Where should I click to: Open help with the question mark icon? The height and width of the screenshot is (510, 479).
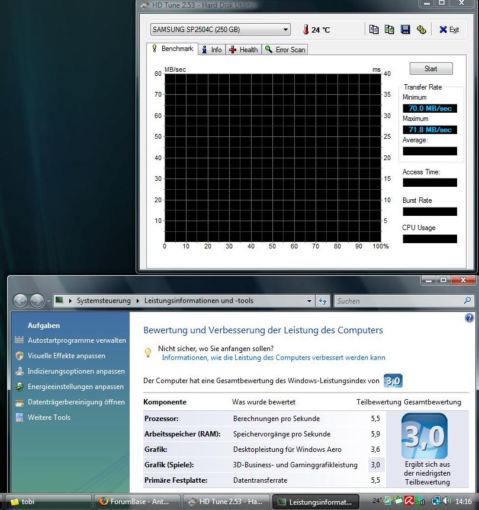(469, 318)
